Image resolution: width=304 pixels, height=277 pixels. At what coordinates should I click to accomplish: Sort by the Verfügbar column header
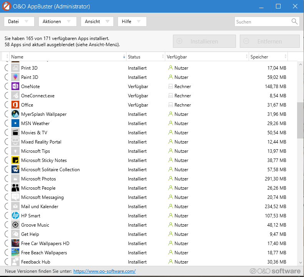click(207, 57)
